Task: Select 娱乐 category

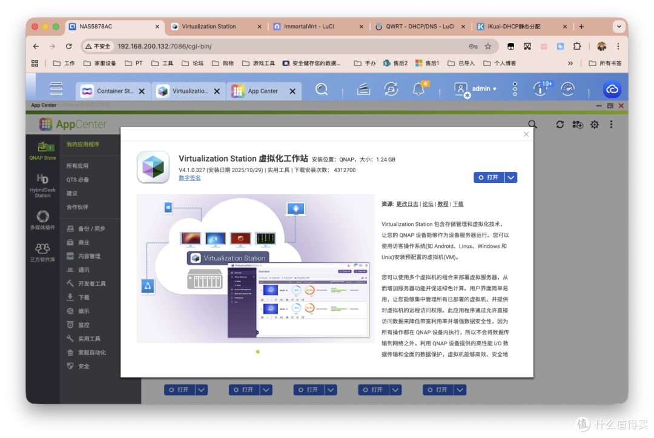Action: (x=78, y=311)
